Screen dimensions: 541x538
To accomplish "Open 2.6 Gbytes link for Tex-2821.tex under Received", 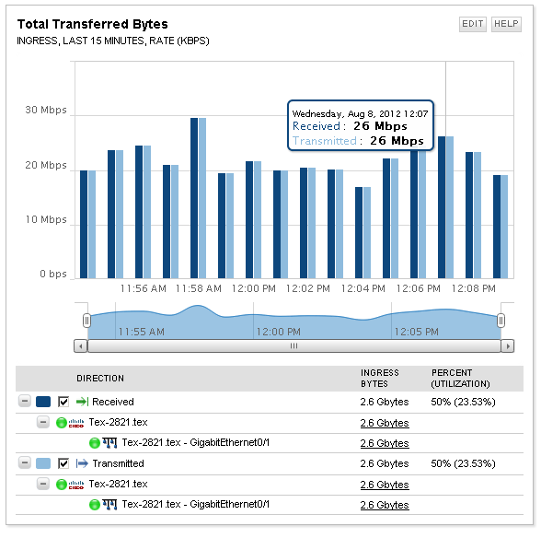I will tap(385, 423).
